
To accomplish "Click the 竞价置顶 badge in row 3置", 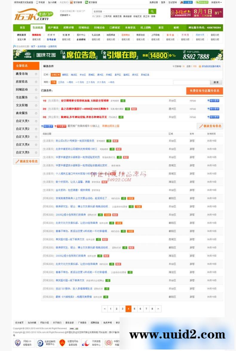I will 213,117.
